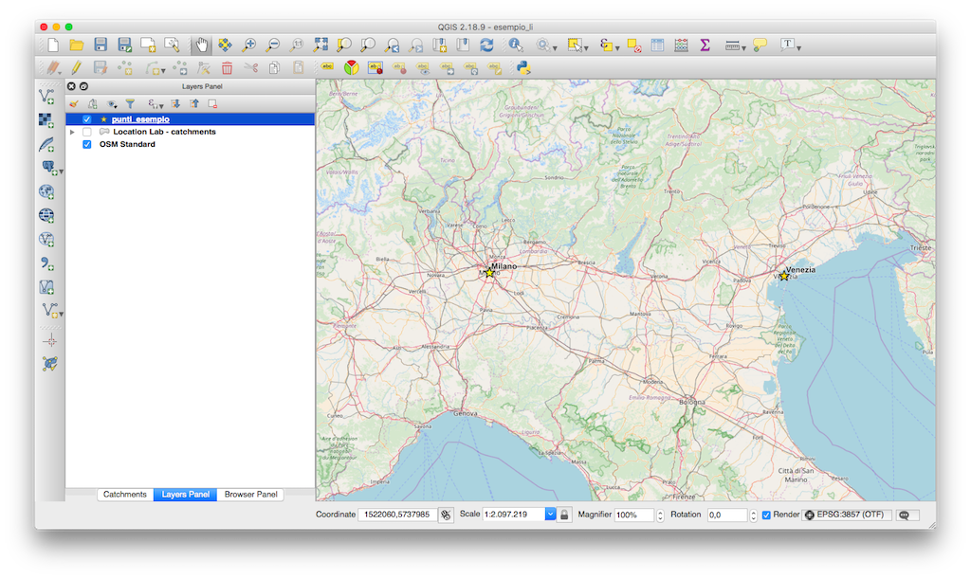Open the field calculator
This screenshot has height=579, width=971.
pos(681,45)
